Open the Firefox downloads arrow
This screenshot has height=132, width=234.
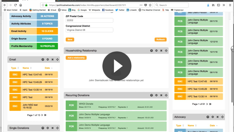click(x=208, y=5)
